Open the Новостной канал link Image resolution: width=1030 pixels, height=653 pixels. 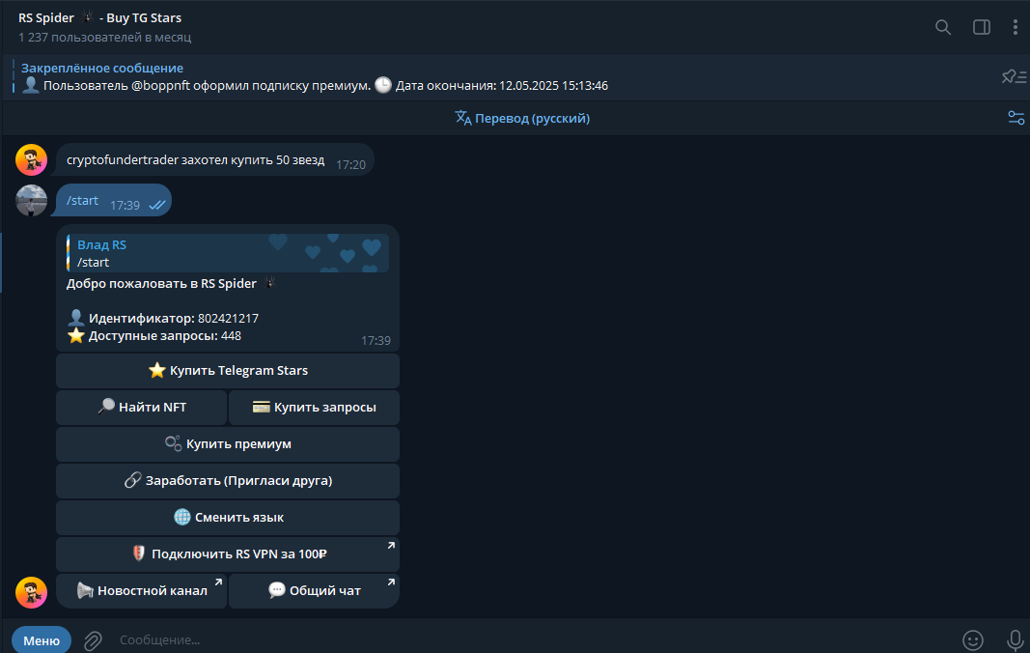(140, 590)
